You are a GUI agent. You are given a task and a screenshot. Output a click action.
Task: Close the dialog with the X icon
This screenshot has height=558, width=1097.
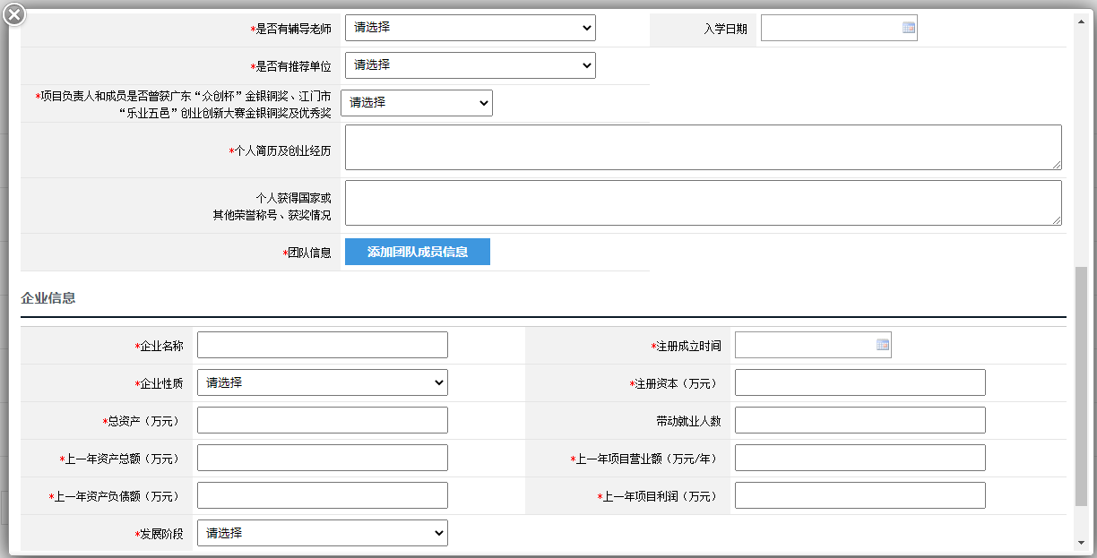[15, 14]
